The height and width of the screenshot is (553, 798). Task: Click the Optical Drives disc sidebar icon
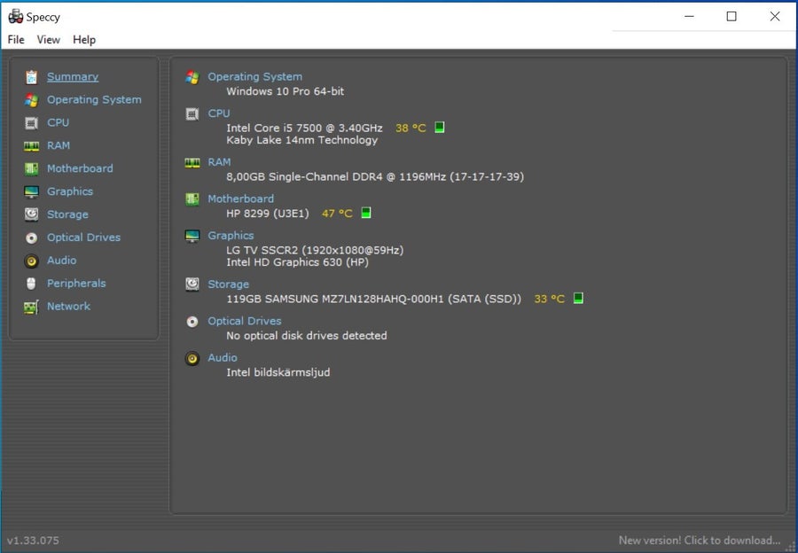(x=32, y=238)
